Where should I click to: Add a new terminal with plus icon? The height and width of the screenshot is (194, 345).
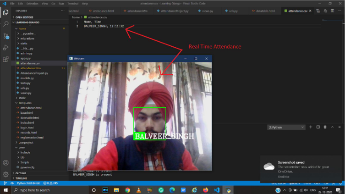click(x=311, y=127)
